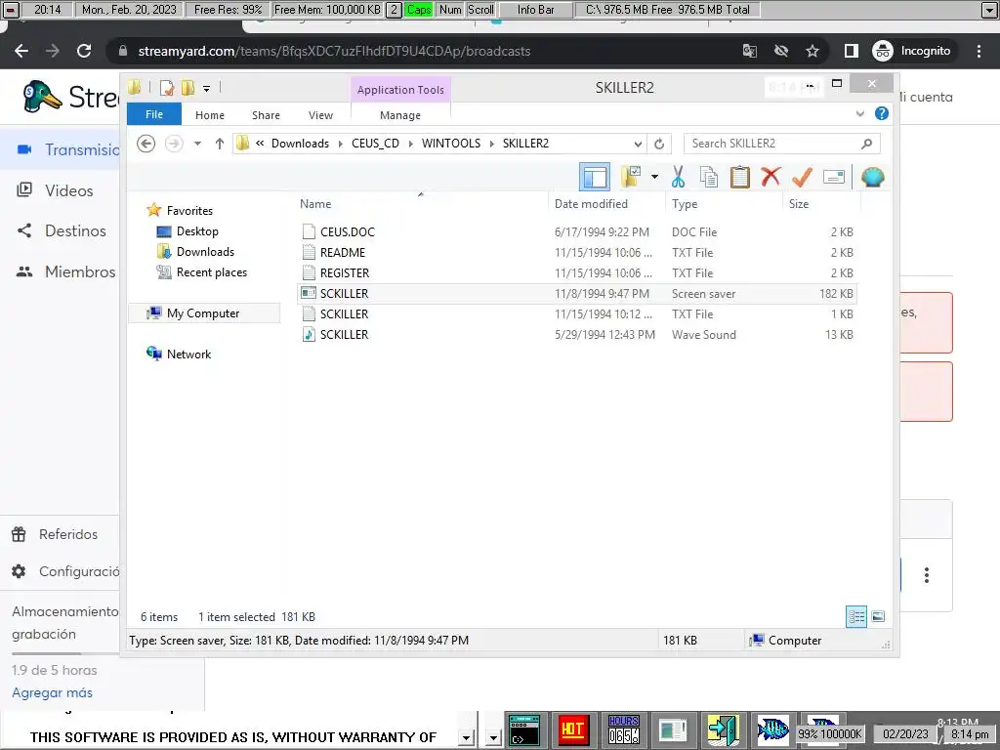
Task: Reload the StreamYard browser page
Action: click(84, 51)
